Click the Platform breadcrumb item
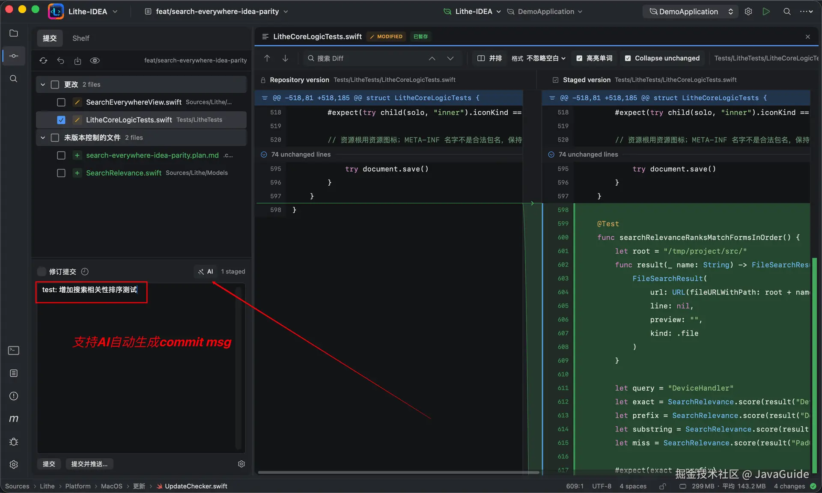The image size is (822, 493). 77,486
